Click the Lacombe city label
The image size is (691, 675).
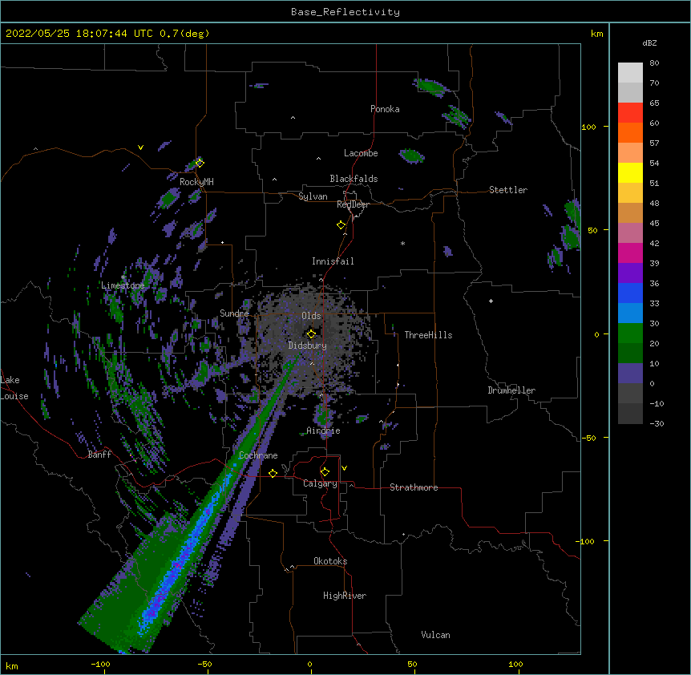tap(361, 153)
